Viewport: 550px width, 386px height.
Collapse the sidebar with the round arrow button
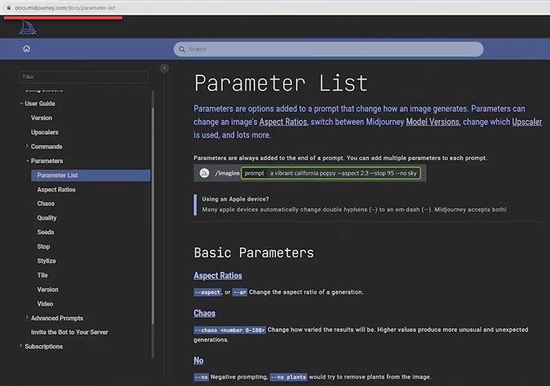click(164, 68)
